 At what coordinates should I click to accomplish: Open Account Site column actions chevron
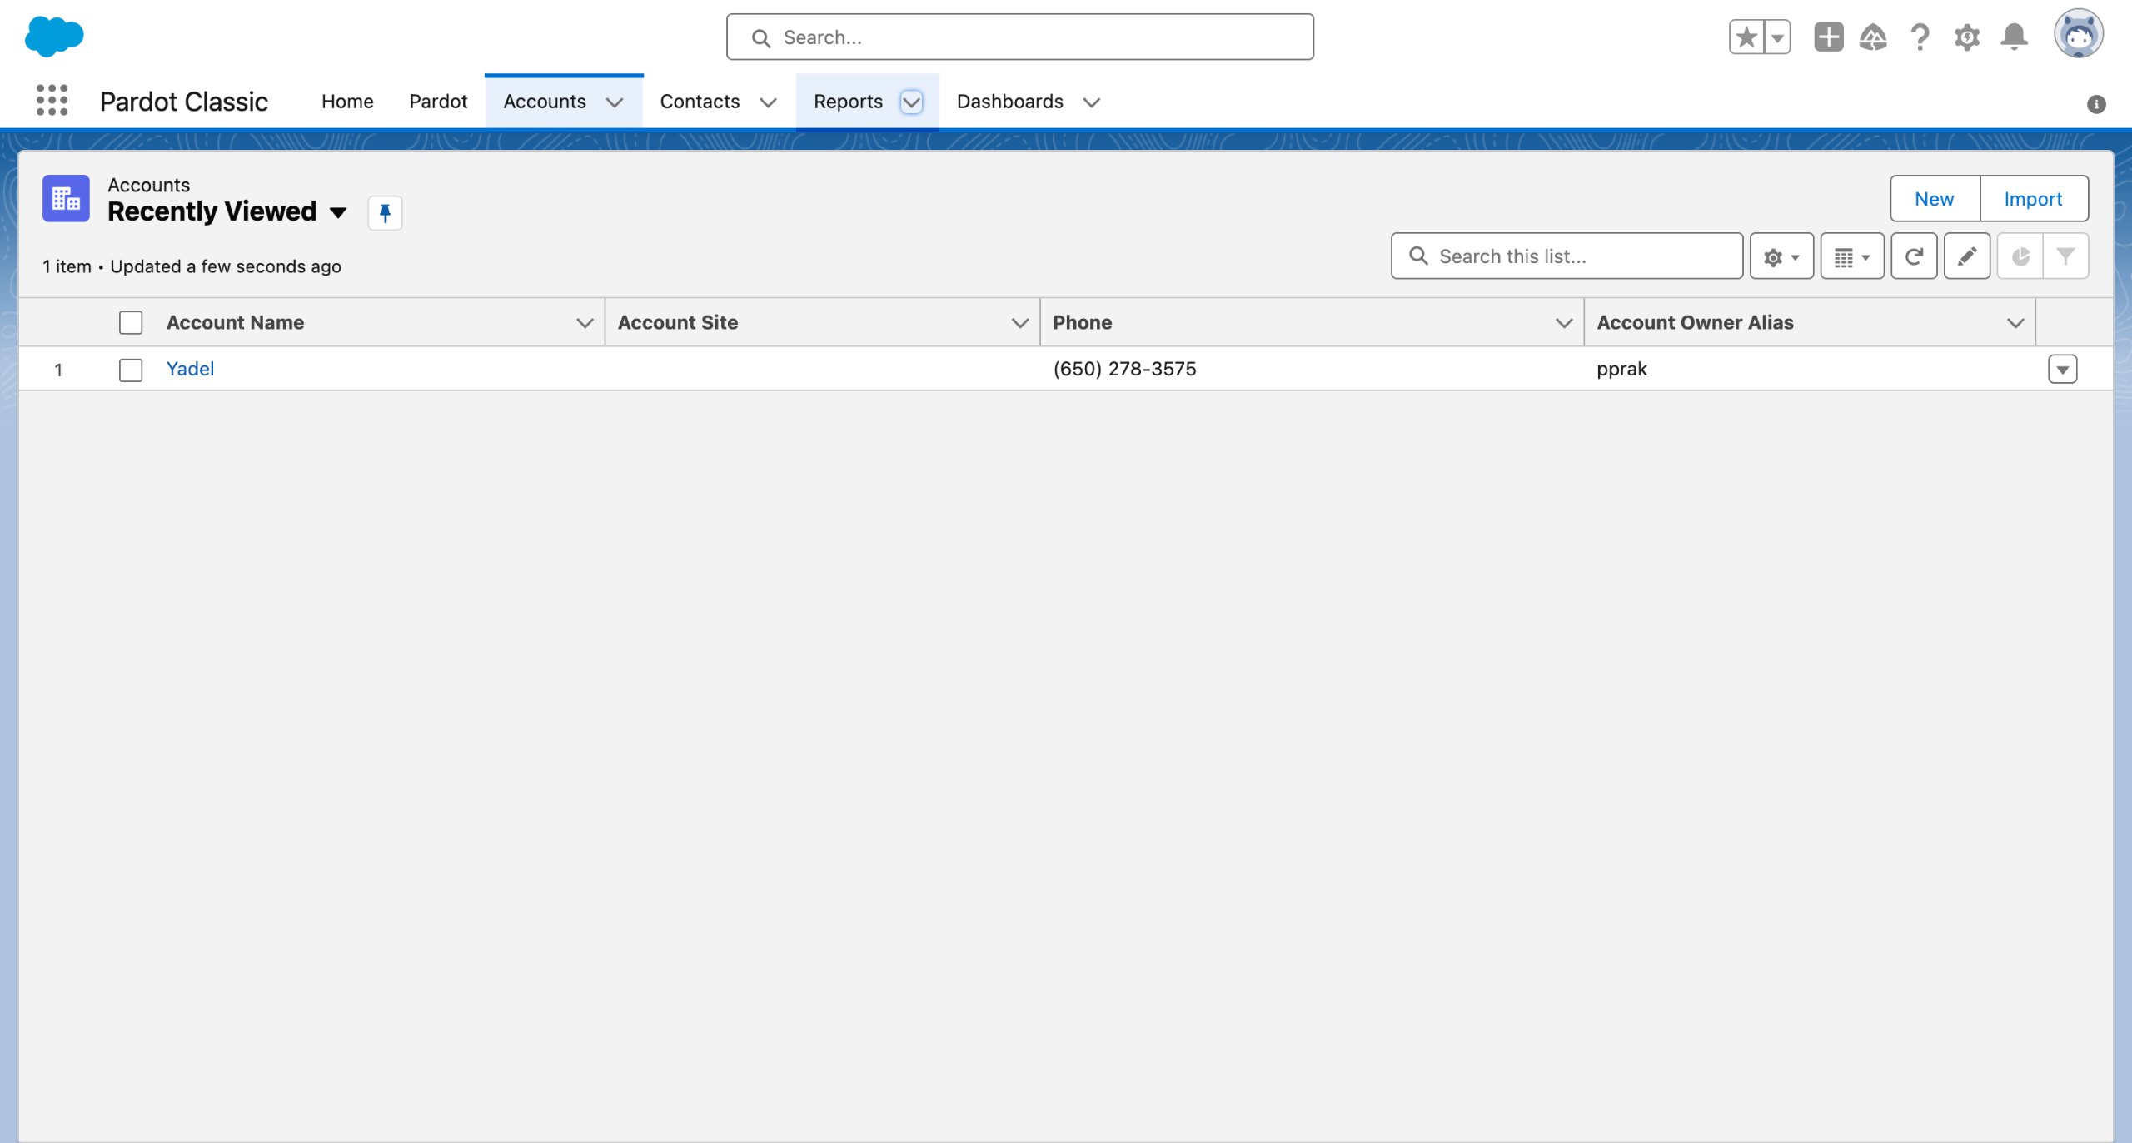pos(1019,323)
